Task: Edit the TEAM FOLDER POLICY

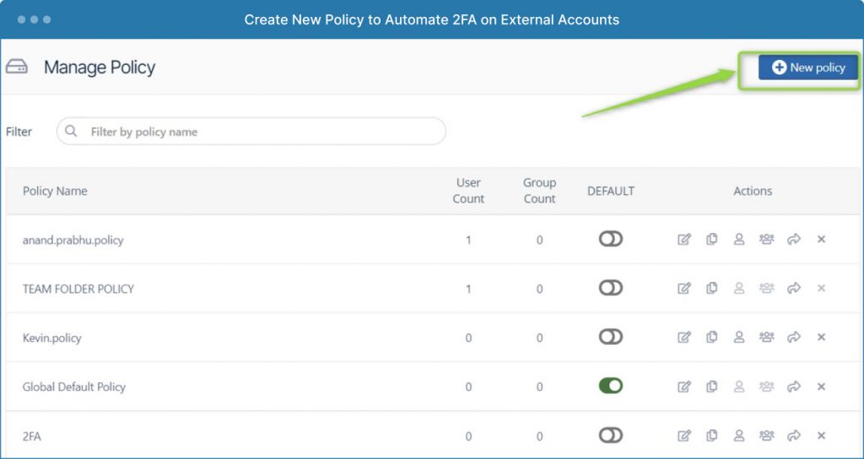Action: pyautogui.click(x=683, y=289)
